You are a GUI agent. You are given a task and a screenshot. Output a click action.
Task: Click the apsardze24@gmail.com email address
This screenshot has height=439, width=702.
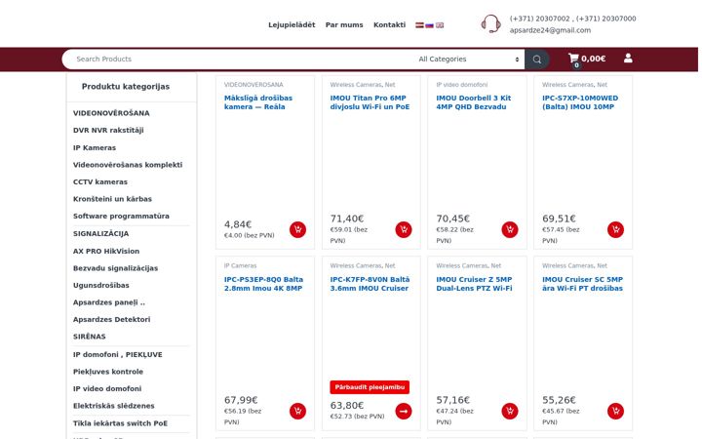550,30
